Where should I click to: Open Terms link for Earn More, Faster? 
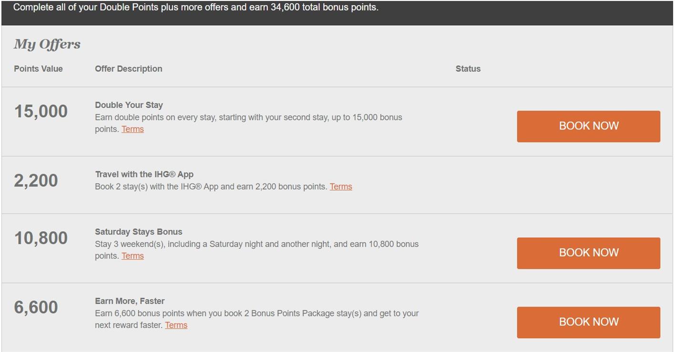coord(176,325)
